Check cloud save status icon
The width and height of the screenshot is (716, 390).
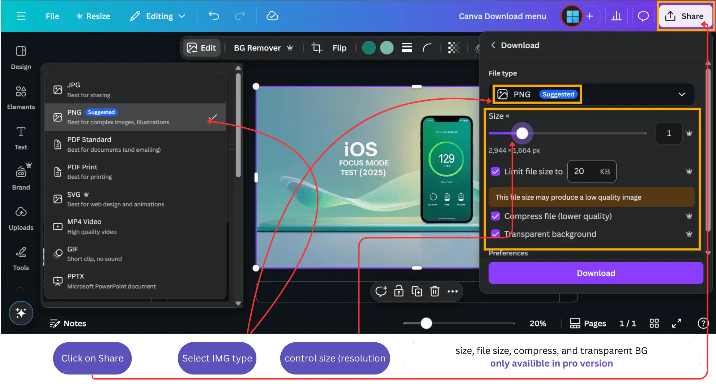point(272,16)
